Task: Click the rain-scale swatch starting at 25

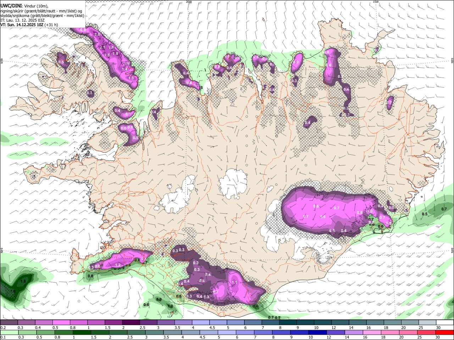Action: click(426, 333)
